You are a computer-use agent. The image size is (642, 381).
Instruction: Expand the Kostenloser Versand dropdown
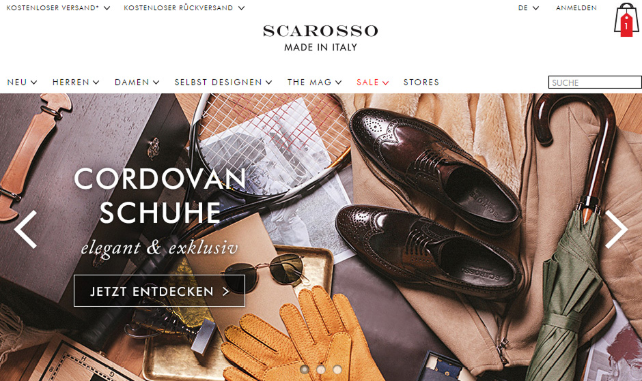coord(58,7)
